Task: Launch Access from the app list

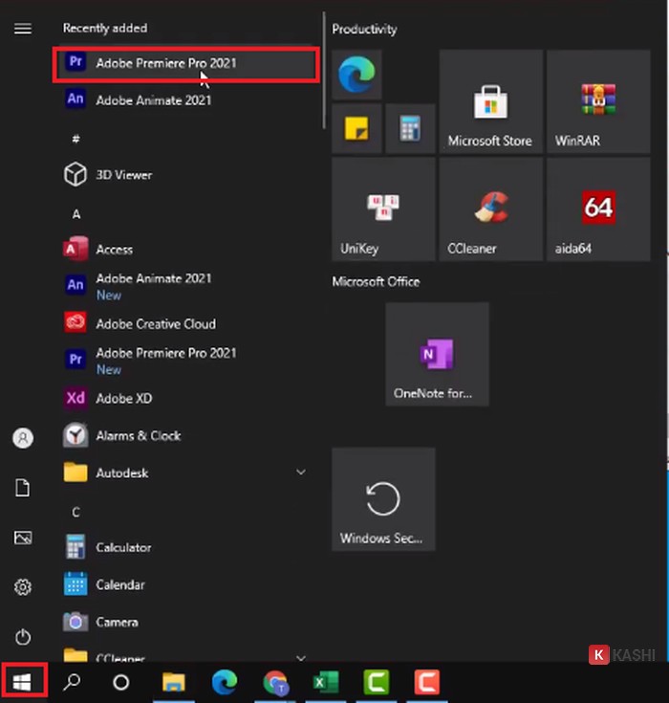Action: [186, 250]
